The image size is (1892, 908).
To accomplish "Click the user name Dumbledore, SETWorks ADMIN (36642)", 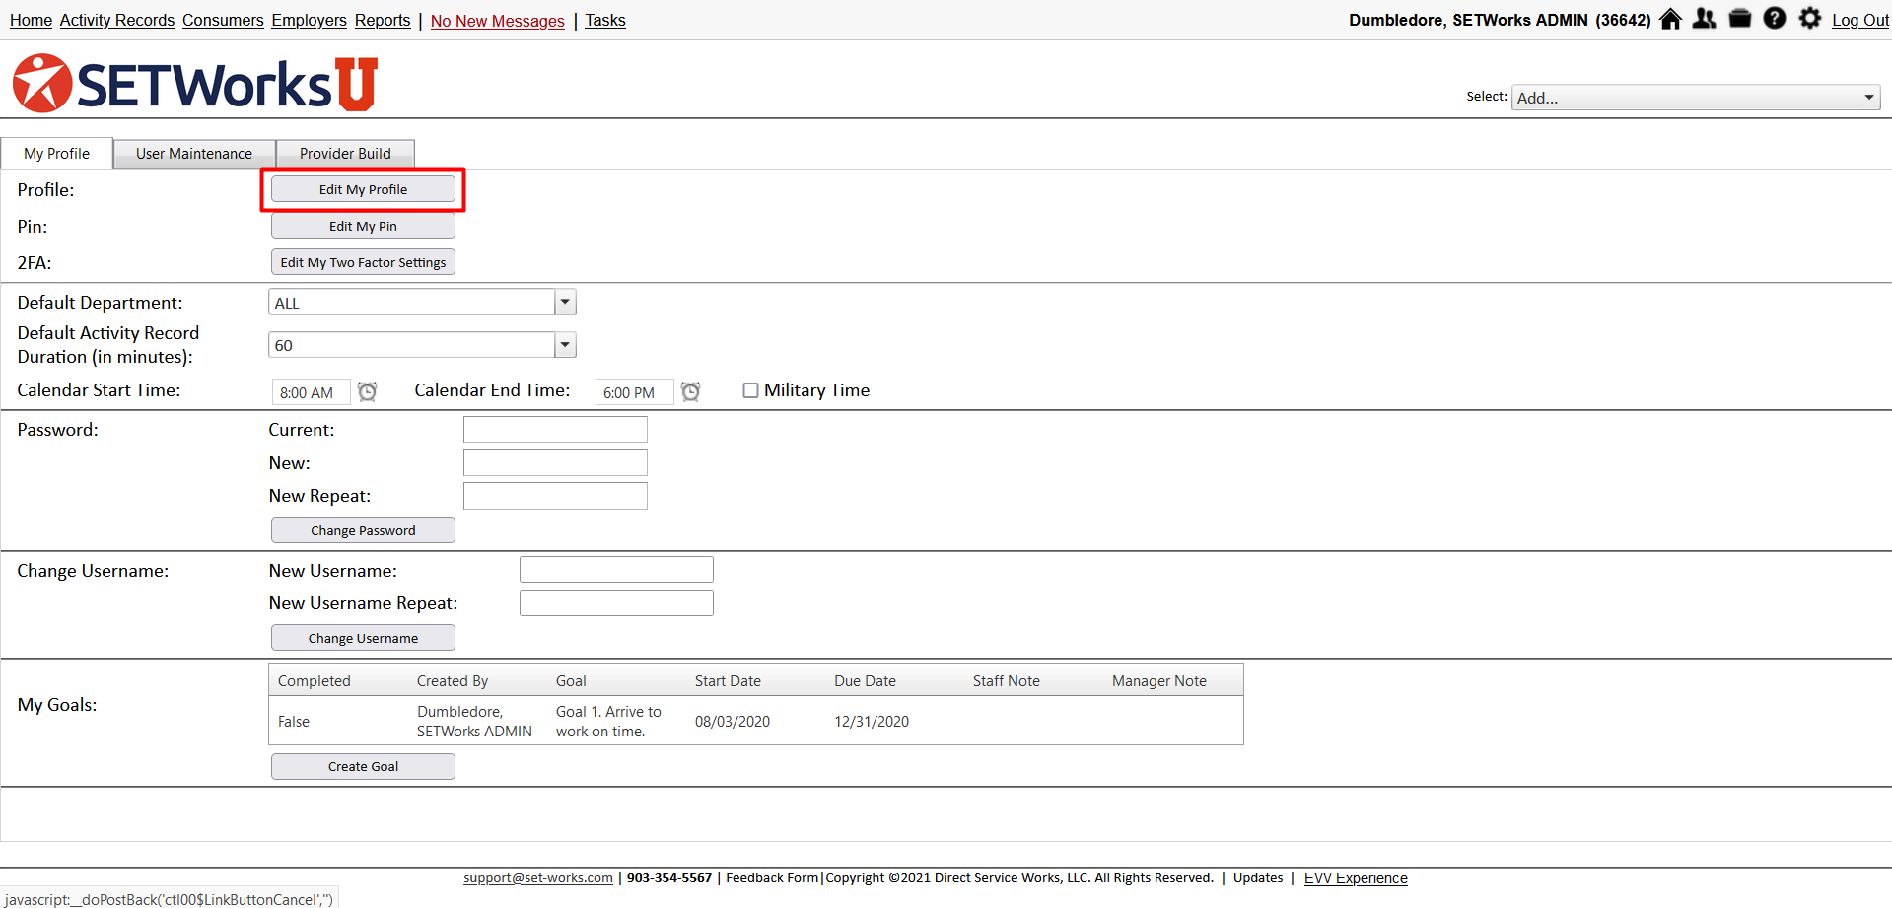I will [1500, 21].
